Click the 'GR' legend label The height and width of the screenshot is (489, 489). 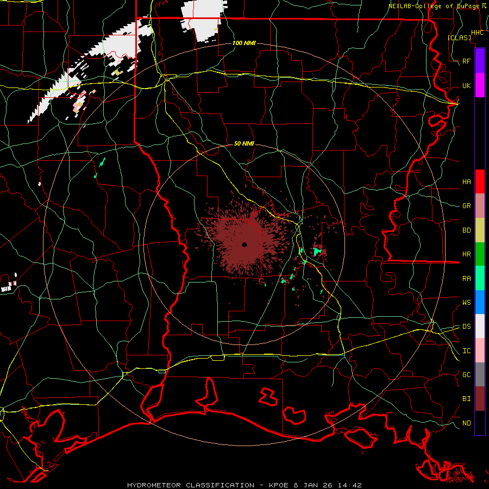pyautogui.click(x=466, y=206)
